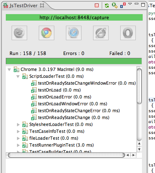The width and height of the screenshot is (155, 173).
Task: Click the scroll up arrow of results tree
Action: [x=139, y=143]
